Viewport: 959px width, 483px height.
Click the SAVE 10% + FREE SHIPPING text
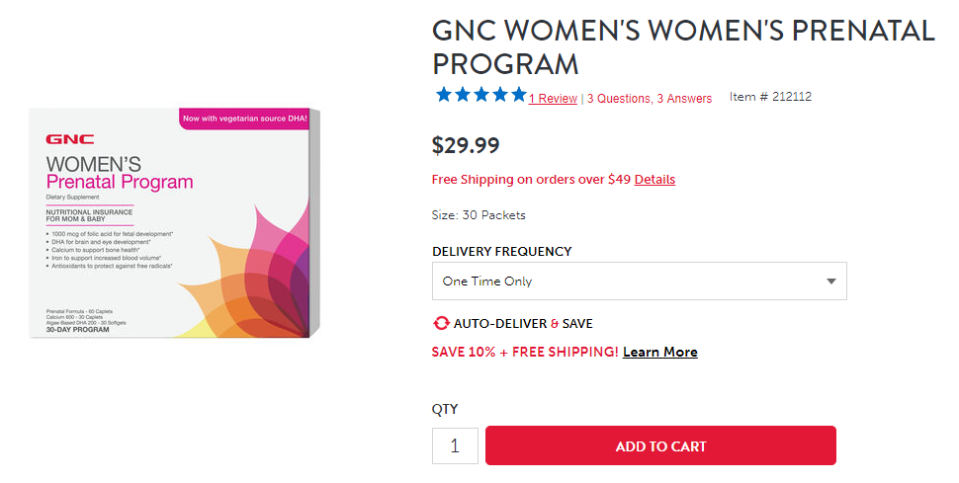524,353
